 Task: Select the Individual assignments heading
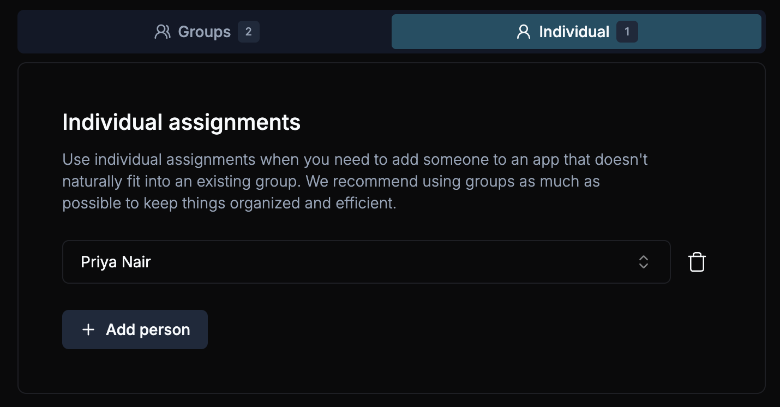pos(181,122)
